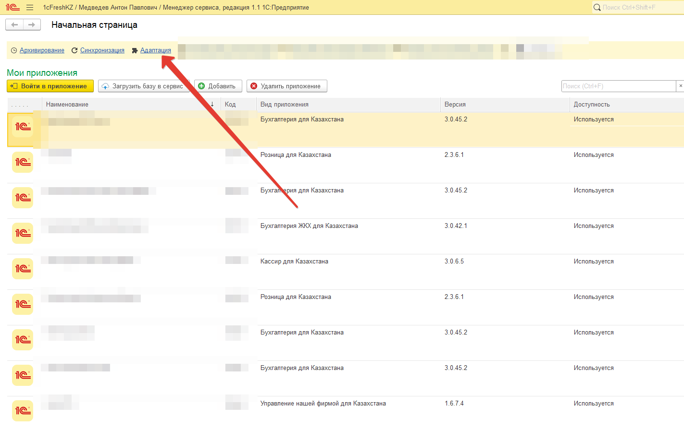Clear the list search with the x button

[x=680, y=86]
